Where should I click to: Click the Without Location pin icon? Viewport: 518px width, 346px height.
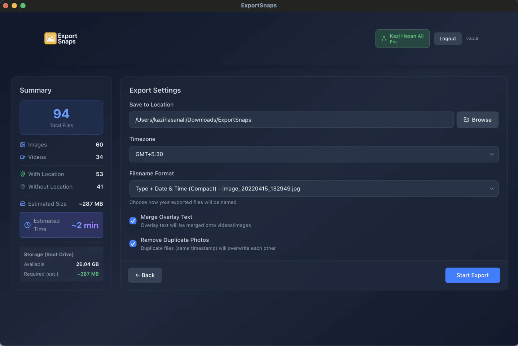pos(22,187)
